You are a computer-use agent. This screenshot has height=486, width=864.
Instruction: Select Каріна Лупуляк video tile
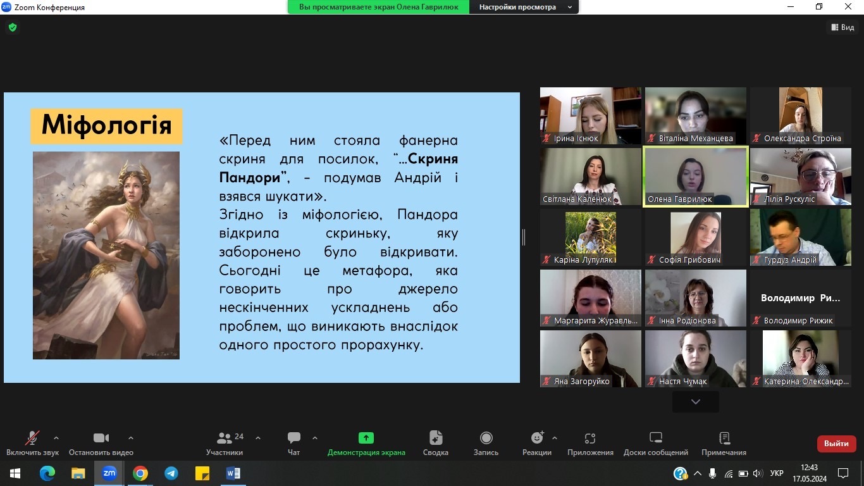click(x=591, y=237)
